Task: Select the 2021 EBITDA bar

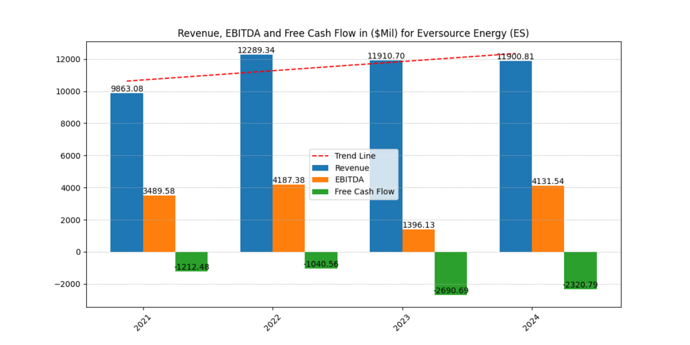Action: [159, 224]
